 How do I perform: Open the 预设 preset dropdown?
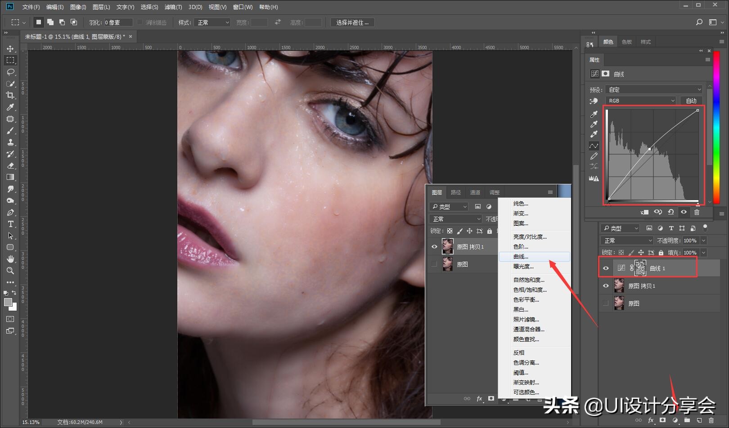[653, 89]
